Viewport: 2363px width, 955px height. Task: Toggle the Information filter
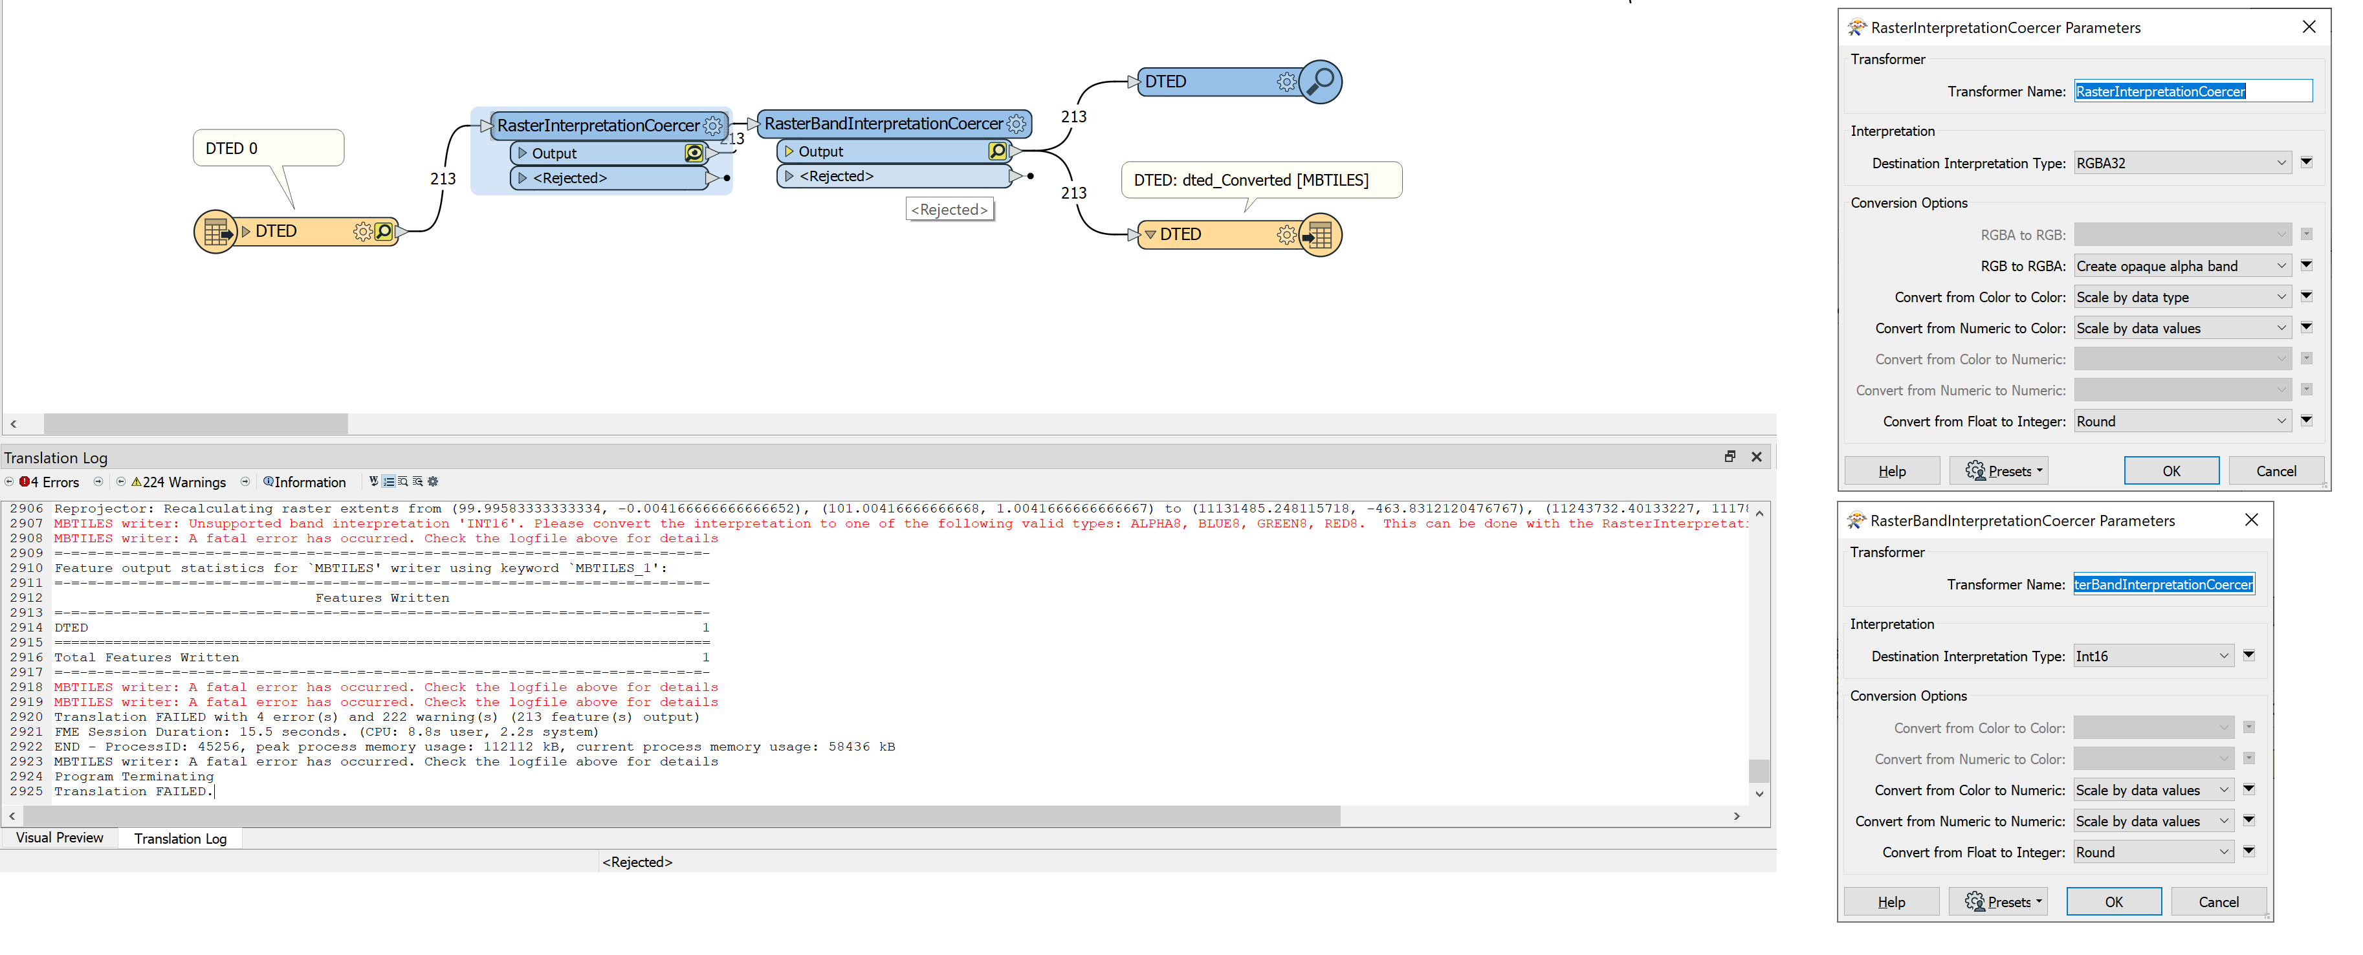[x=305, y=481]
